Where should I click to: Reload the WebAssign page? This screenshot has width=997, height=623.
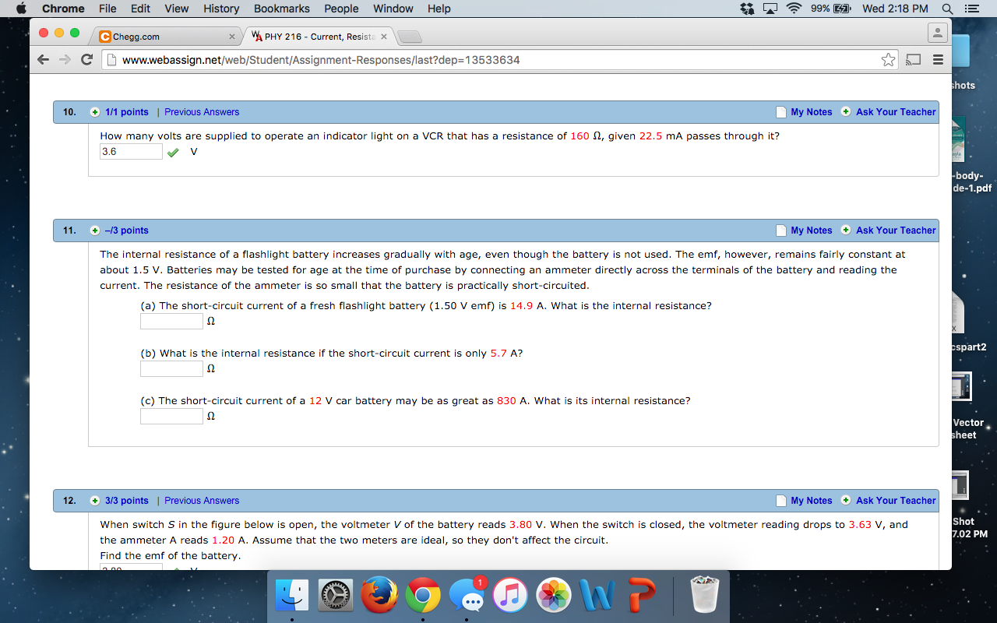point(87,60)
